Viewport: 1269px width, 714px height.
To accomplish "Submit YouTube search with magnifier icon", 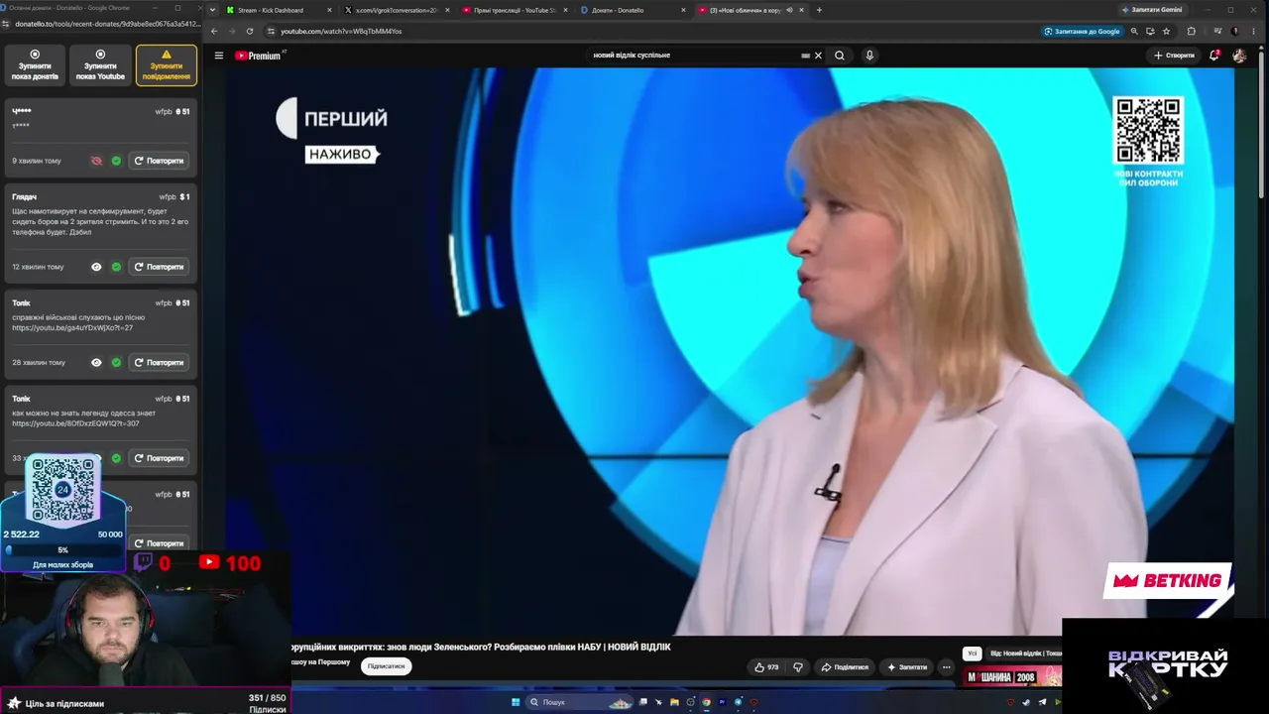I will coord(840,56).
